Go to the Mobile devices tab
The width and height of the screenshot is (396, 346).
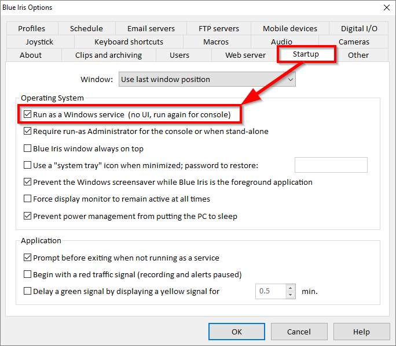coord(289,28)
